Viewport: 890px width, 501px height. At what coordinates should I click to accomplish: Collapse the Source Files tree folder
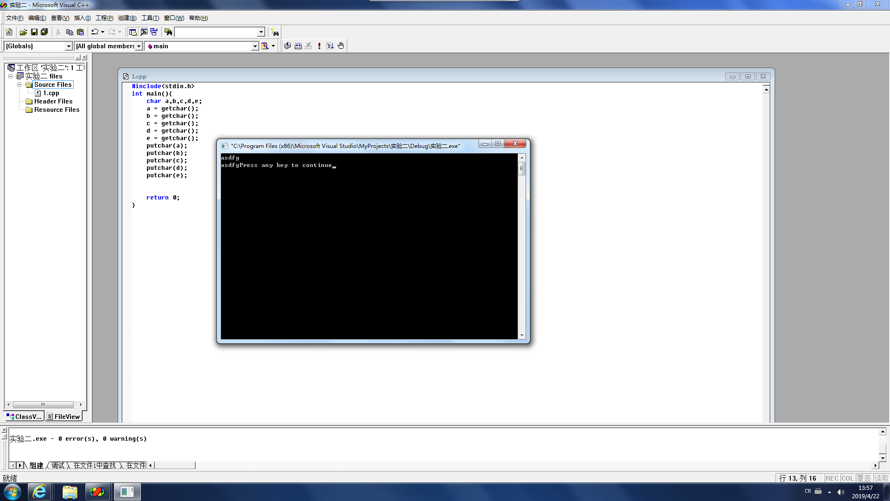19,84
